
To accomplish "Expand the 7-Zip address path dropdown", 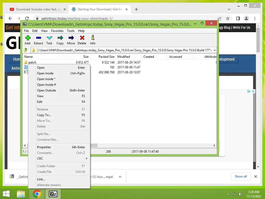I will (215, 50).
